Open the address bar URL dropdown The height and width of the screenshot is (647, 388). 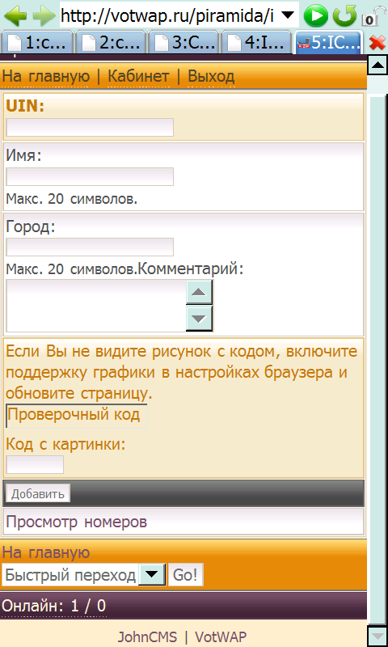point(289,15)
